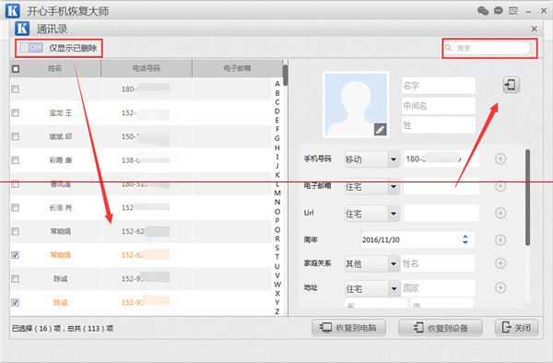Click the 关闭 button
The width and height of the screenshot is (553, 363).
coord(516,328)
